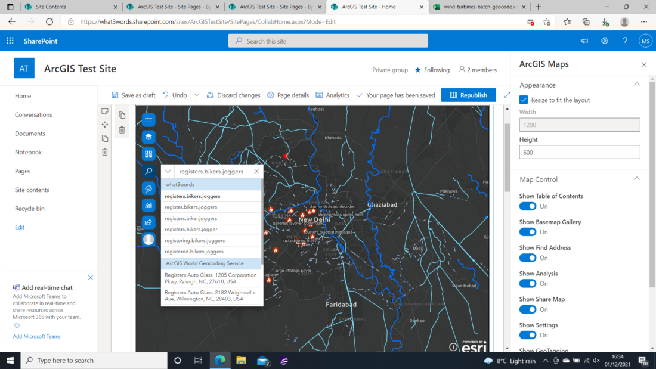The image size is (656, 369).
Task: Open SharePoint settings gear
Action: (605, 41)
